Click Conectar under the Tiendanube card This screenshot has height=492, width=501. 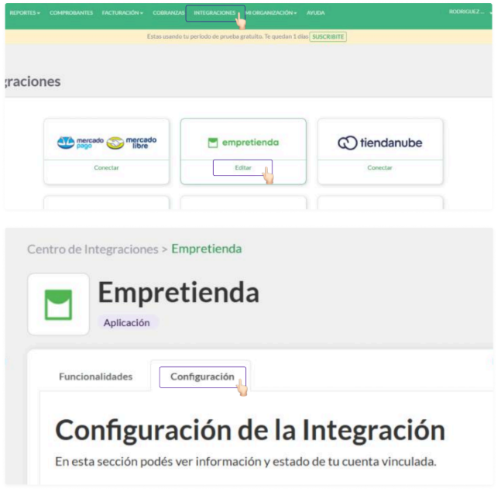coord(379,167)
